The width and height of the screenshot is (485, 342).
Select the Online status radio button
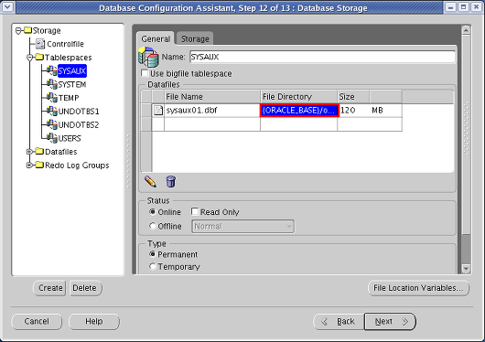[x=152, y=212]
